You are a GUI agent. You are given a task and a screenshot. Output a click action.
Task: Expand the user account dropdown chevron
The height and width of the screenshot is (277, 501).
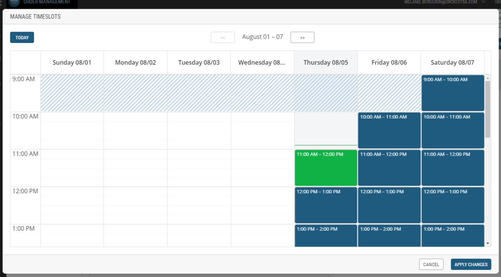point(483,2)
